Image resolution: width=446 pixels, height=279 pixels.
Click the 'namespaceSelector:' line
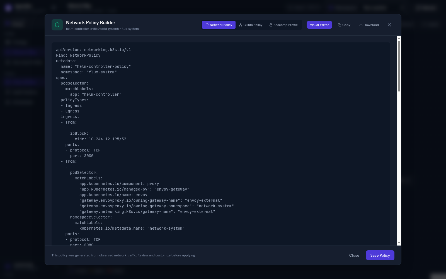click(91, 217)
